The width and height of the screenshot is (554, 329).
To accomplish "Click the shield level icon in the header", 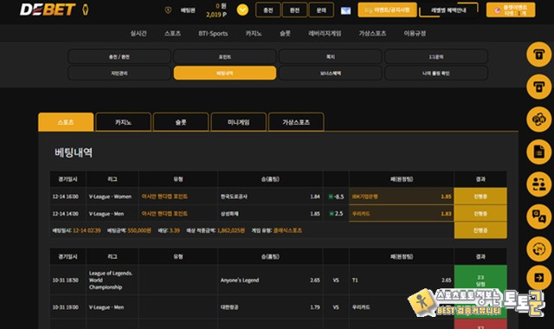I will (x=168, y=10).
